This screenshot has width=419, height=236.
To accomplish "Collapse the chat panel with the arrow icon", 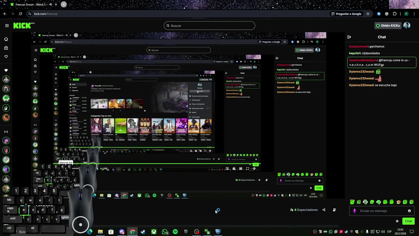I will pos(349,37).
